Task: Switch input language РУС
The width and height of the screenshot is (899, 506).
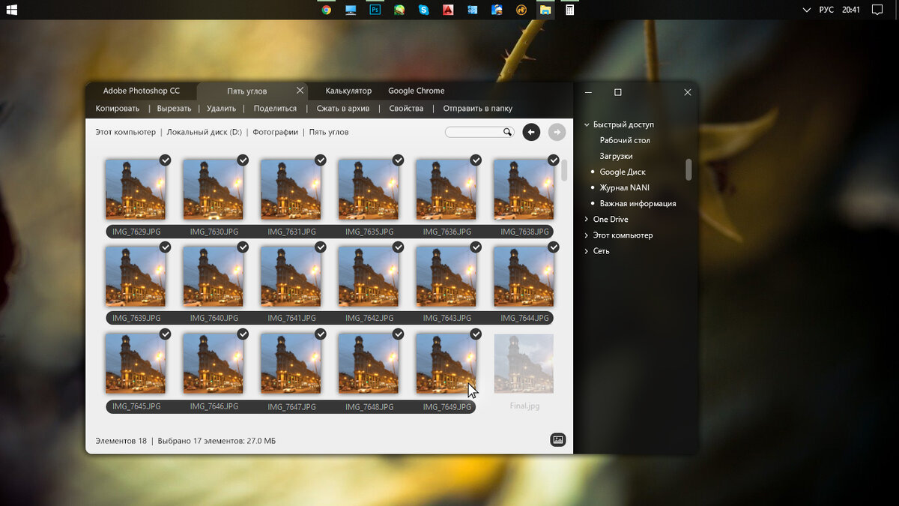Action: (x=826, y=10)
